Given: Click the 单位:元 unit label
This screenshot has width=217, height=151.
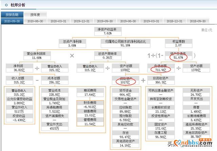Looking at the screenshot, I should coord(207,30).
